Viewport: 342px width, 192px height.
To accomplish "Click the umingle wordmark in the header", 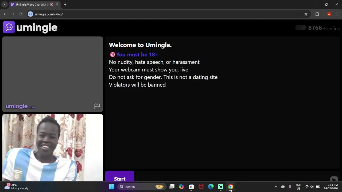I will (x=37, y=27).
